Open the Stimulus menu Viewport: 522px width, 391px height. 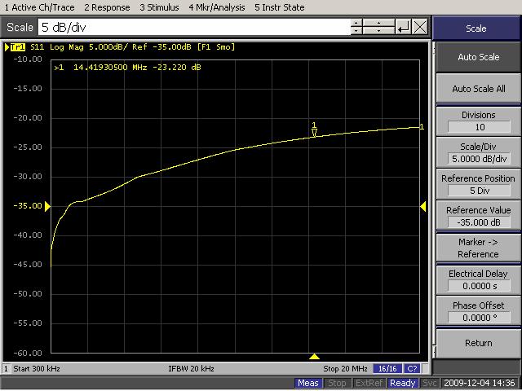pos(159,7)
